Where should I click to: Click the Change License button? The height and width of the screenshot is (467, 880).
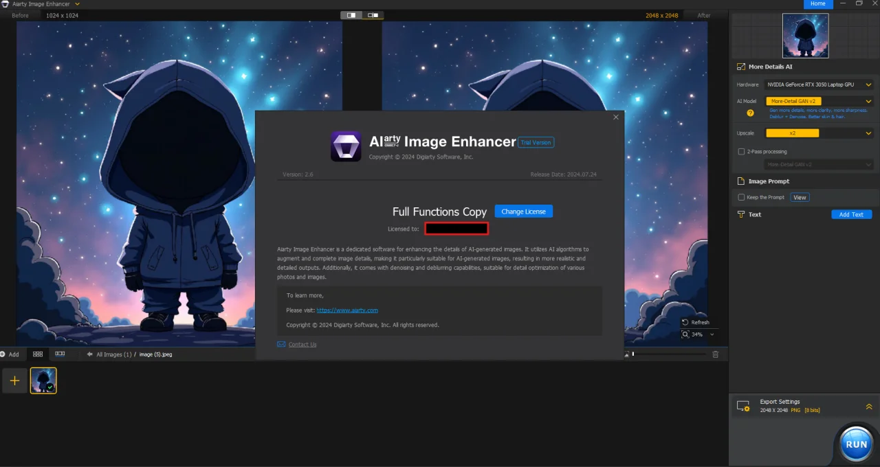pyautogui.click(x=523, y=212)
